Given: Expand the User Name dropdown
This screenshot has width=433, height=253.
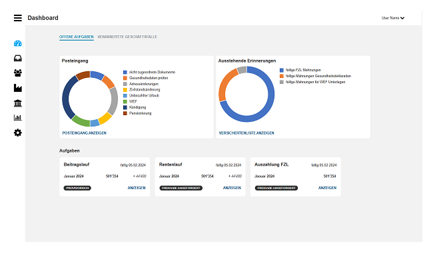Looking at the screenshot, I should pos(392,18).
